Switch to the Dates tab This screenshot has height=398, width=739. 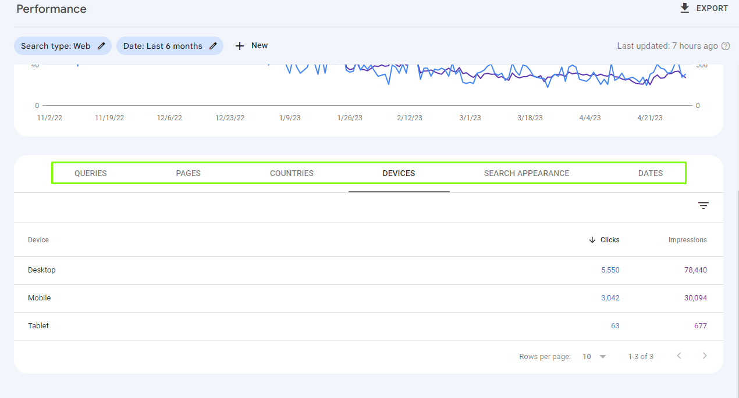click(651, 173)
